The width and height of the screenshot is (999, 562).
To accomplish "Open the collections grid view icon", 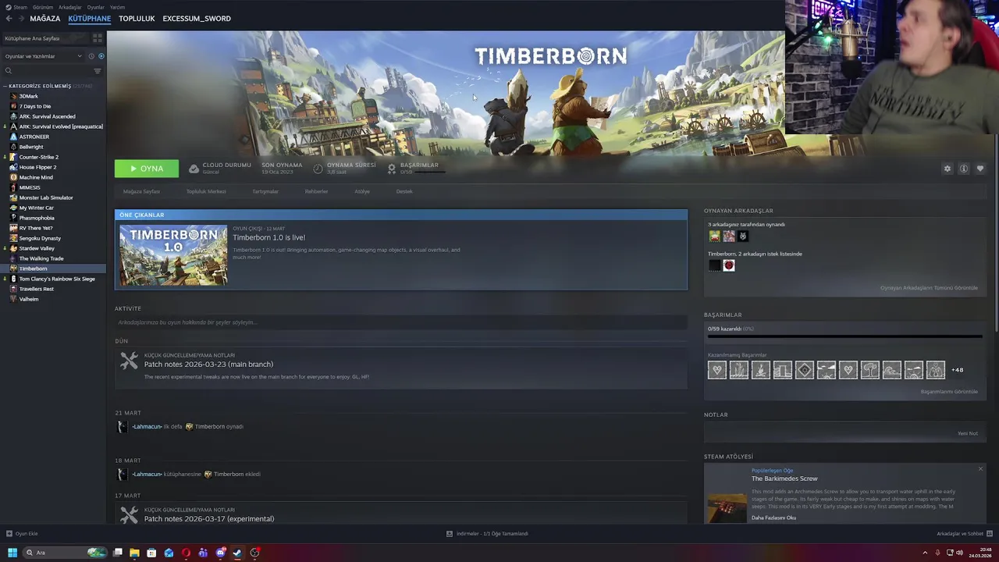I will 97,37.
